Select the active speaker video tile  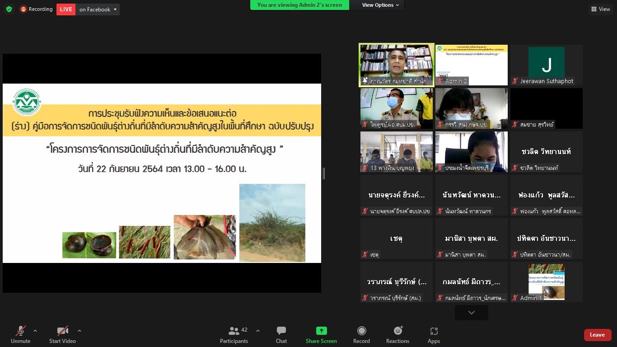point(397,65)
